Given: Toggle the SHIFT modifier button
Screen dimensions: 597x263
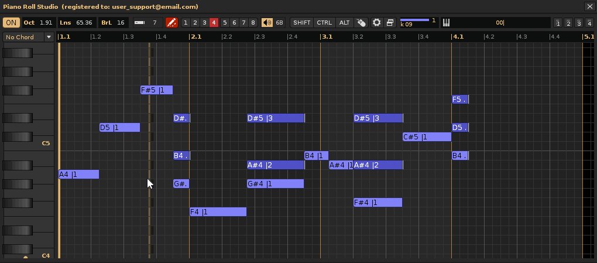Looking at the screenshot, I should [302, 23].
